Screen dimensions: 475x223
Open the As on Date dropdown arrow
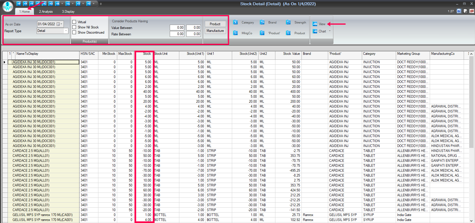pos(62,24)
